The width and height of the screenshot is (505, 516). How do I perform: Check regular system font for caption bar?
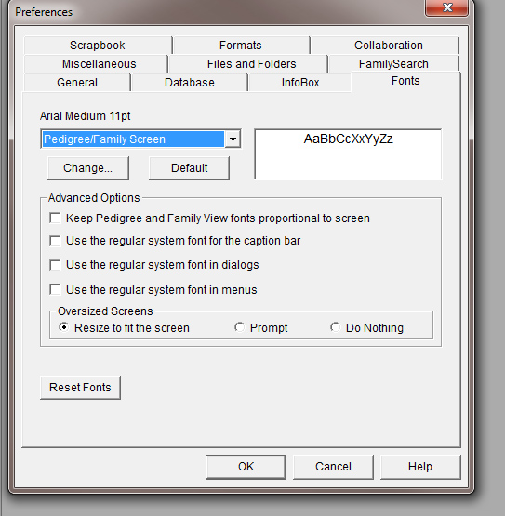(55, 241)
